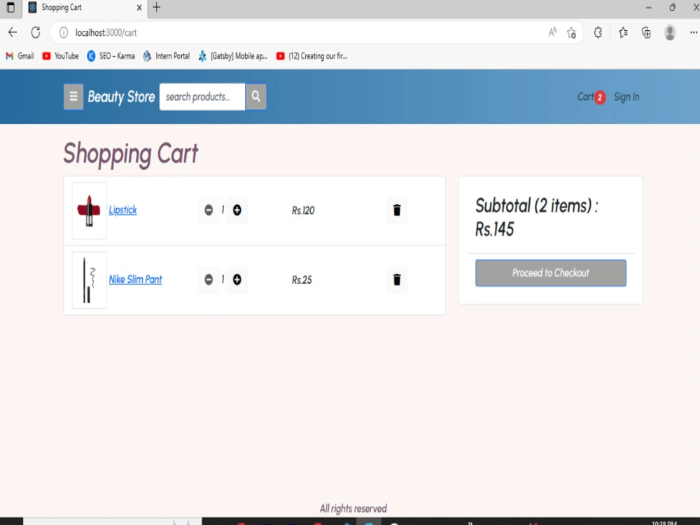The width and height of the screenshot is (700, 525).
Task: Open the Favorites list icon
Action: coord(623,33)
